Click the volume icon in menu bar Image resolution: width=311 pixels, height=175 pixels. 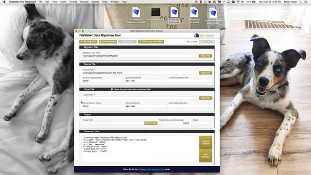pos(242,2)
